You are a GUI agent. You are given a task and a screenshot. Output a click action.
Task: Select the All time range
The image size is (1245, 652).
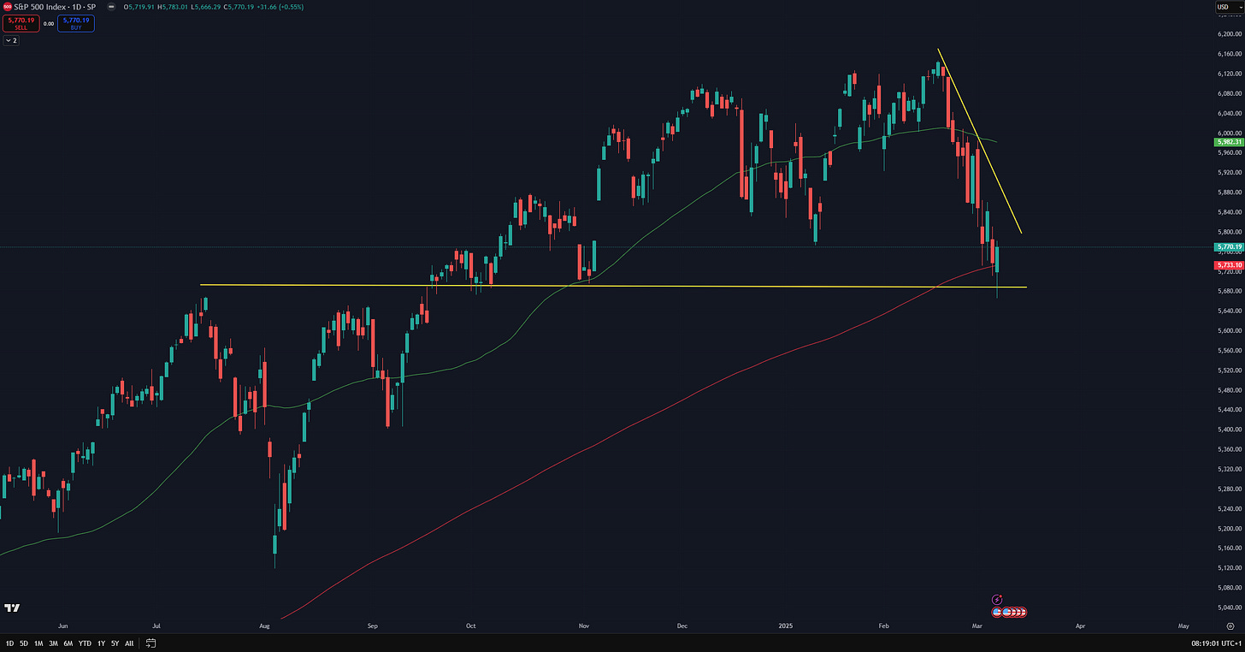tap(129, 643)
